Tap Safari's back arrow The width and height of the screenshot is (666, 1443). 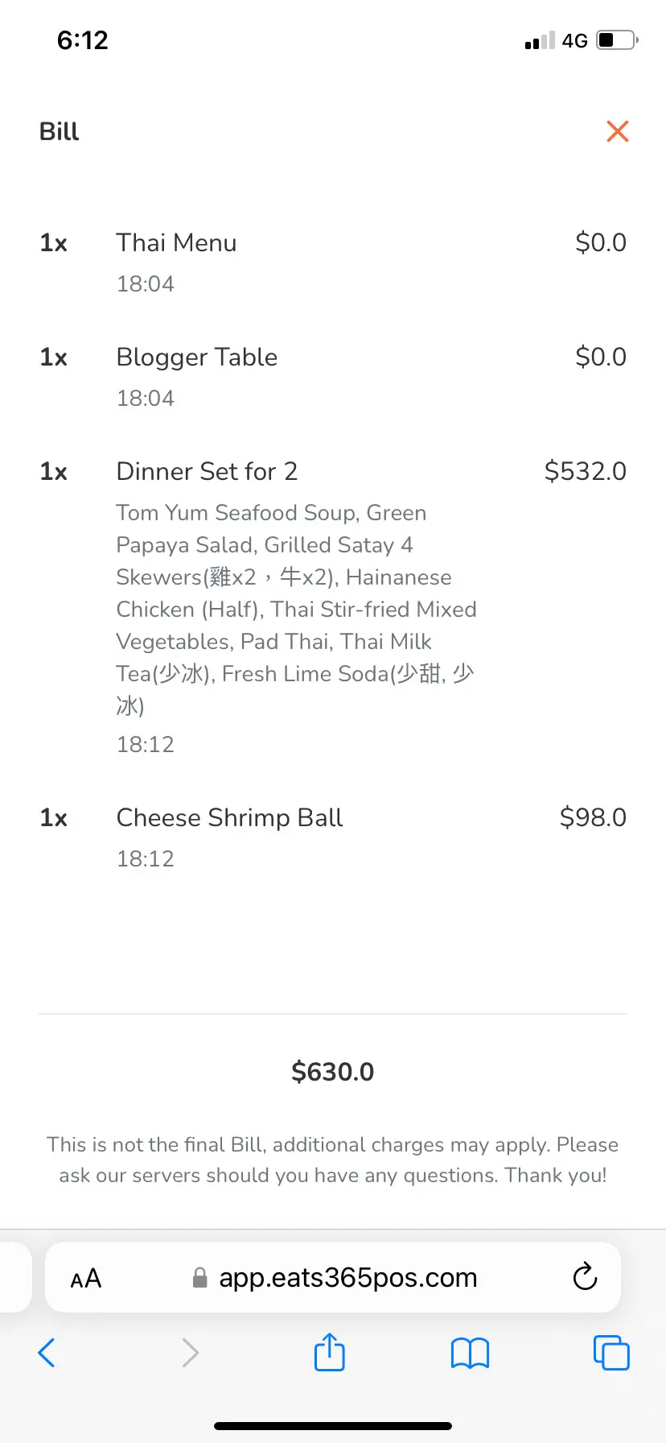tap(47, 1353)
